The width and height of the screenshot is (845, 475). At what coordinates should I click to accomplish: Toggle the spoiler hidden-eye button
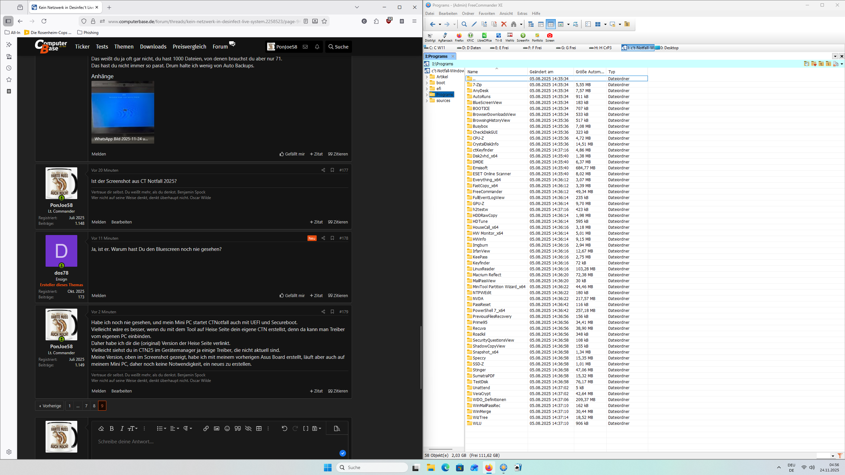(248, 428)
